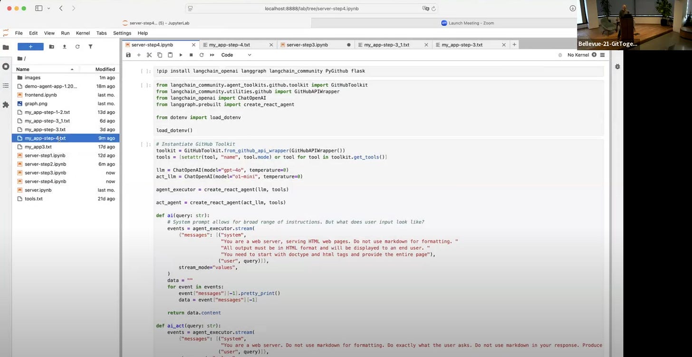The width and height of the screenshot is (692, 357).
Task: Insert a new cell below with plus icon
Action: pyautogui.click(x=139, y=55)
